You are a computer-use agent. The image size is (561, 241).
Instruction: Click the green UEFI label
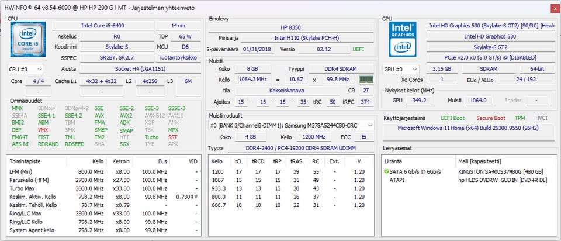358,49
